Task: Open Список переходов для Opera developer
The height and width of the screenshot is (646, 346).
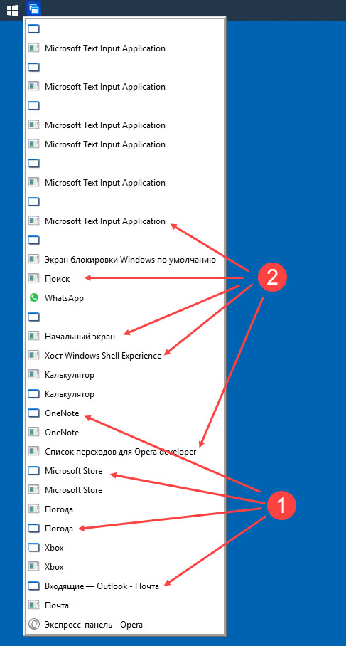Action: 124,452
